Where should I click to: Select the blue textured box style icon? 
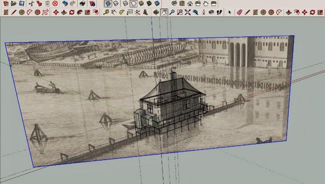pos(157,3)
